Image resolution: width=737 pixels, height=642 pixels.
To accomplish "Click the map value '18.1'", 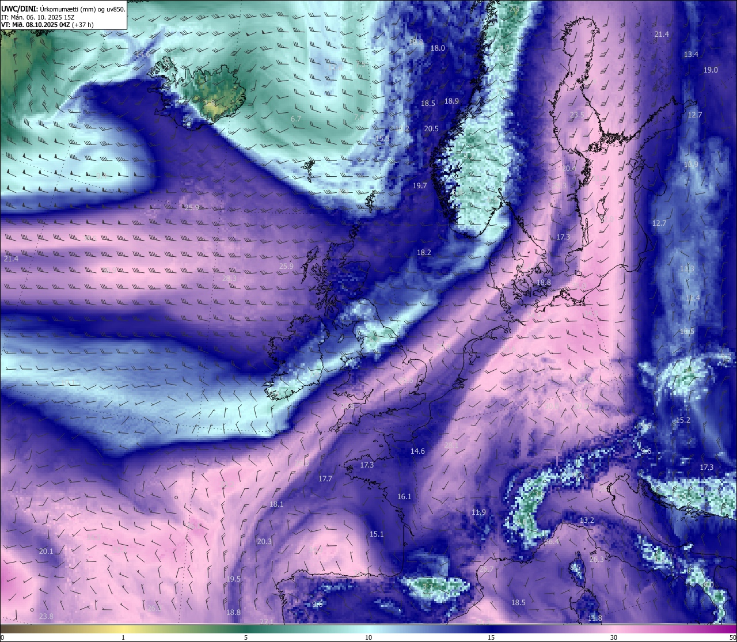I will tap(276, 504).
